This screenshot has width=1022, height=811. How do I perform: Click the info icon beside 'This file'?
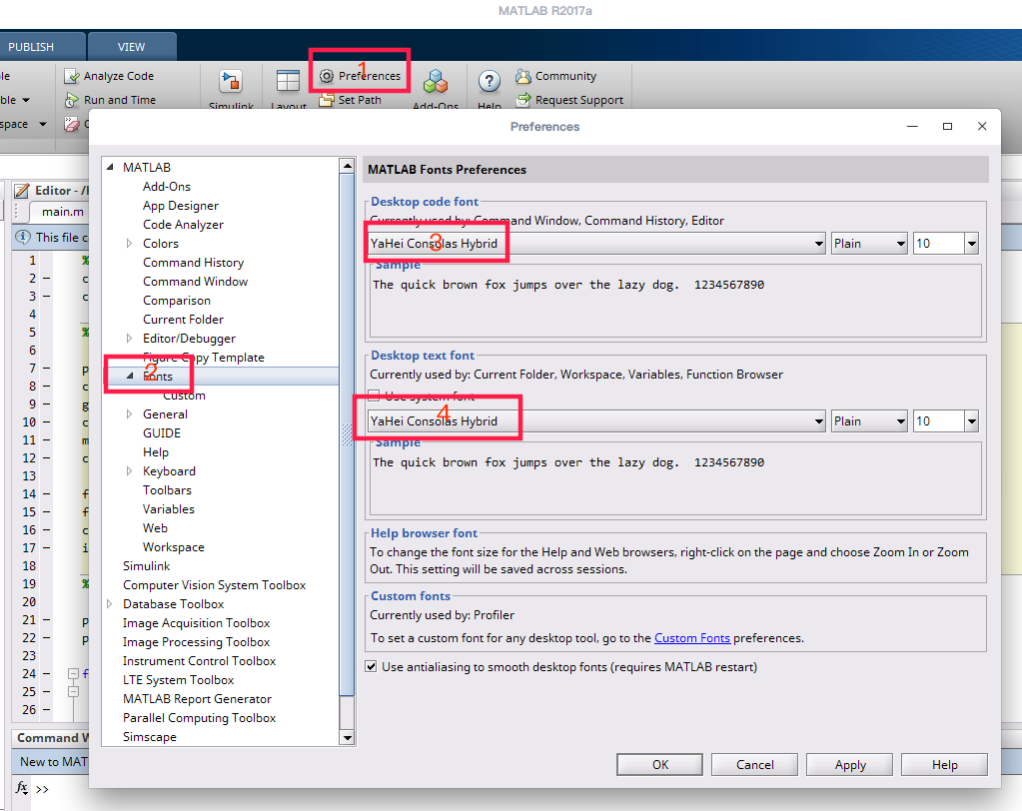[23, 237]
